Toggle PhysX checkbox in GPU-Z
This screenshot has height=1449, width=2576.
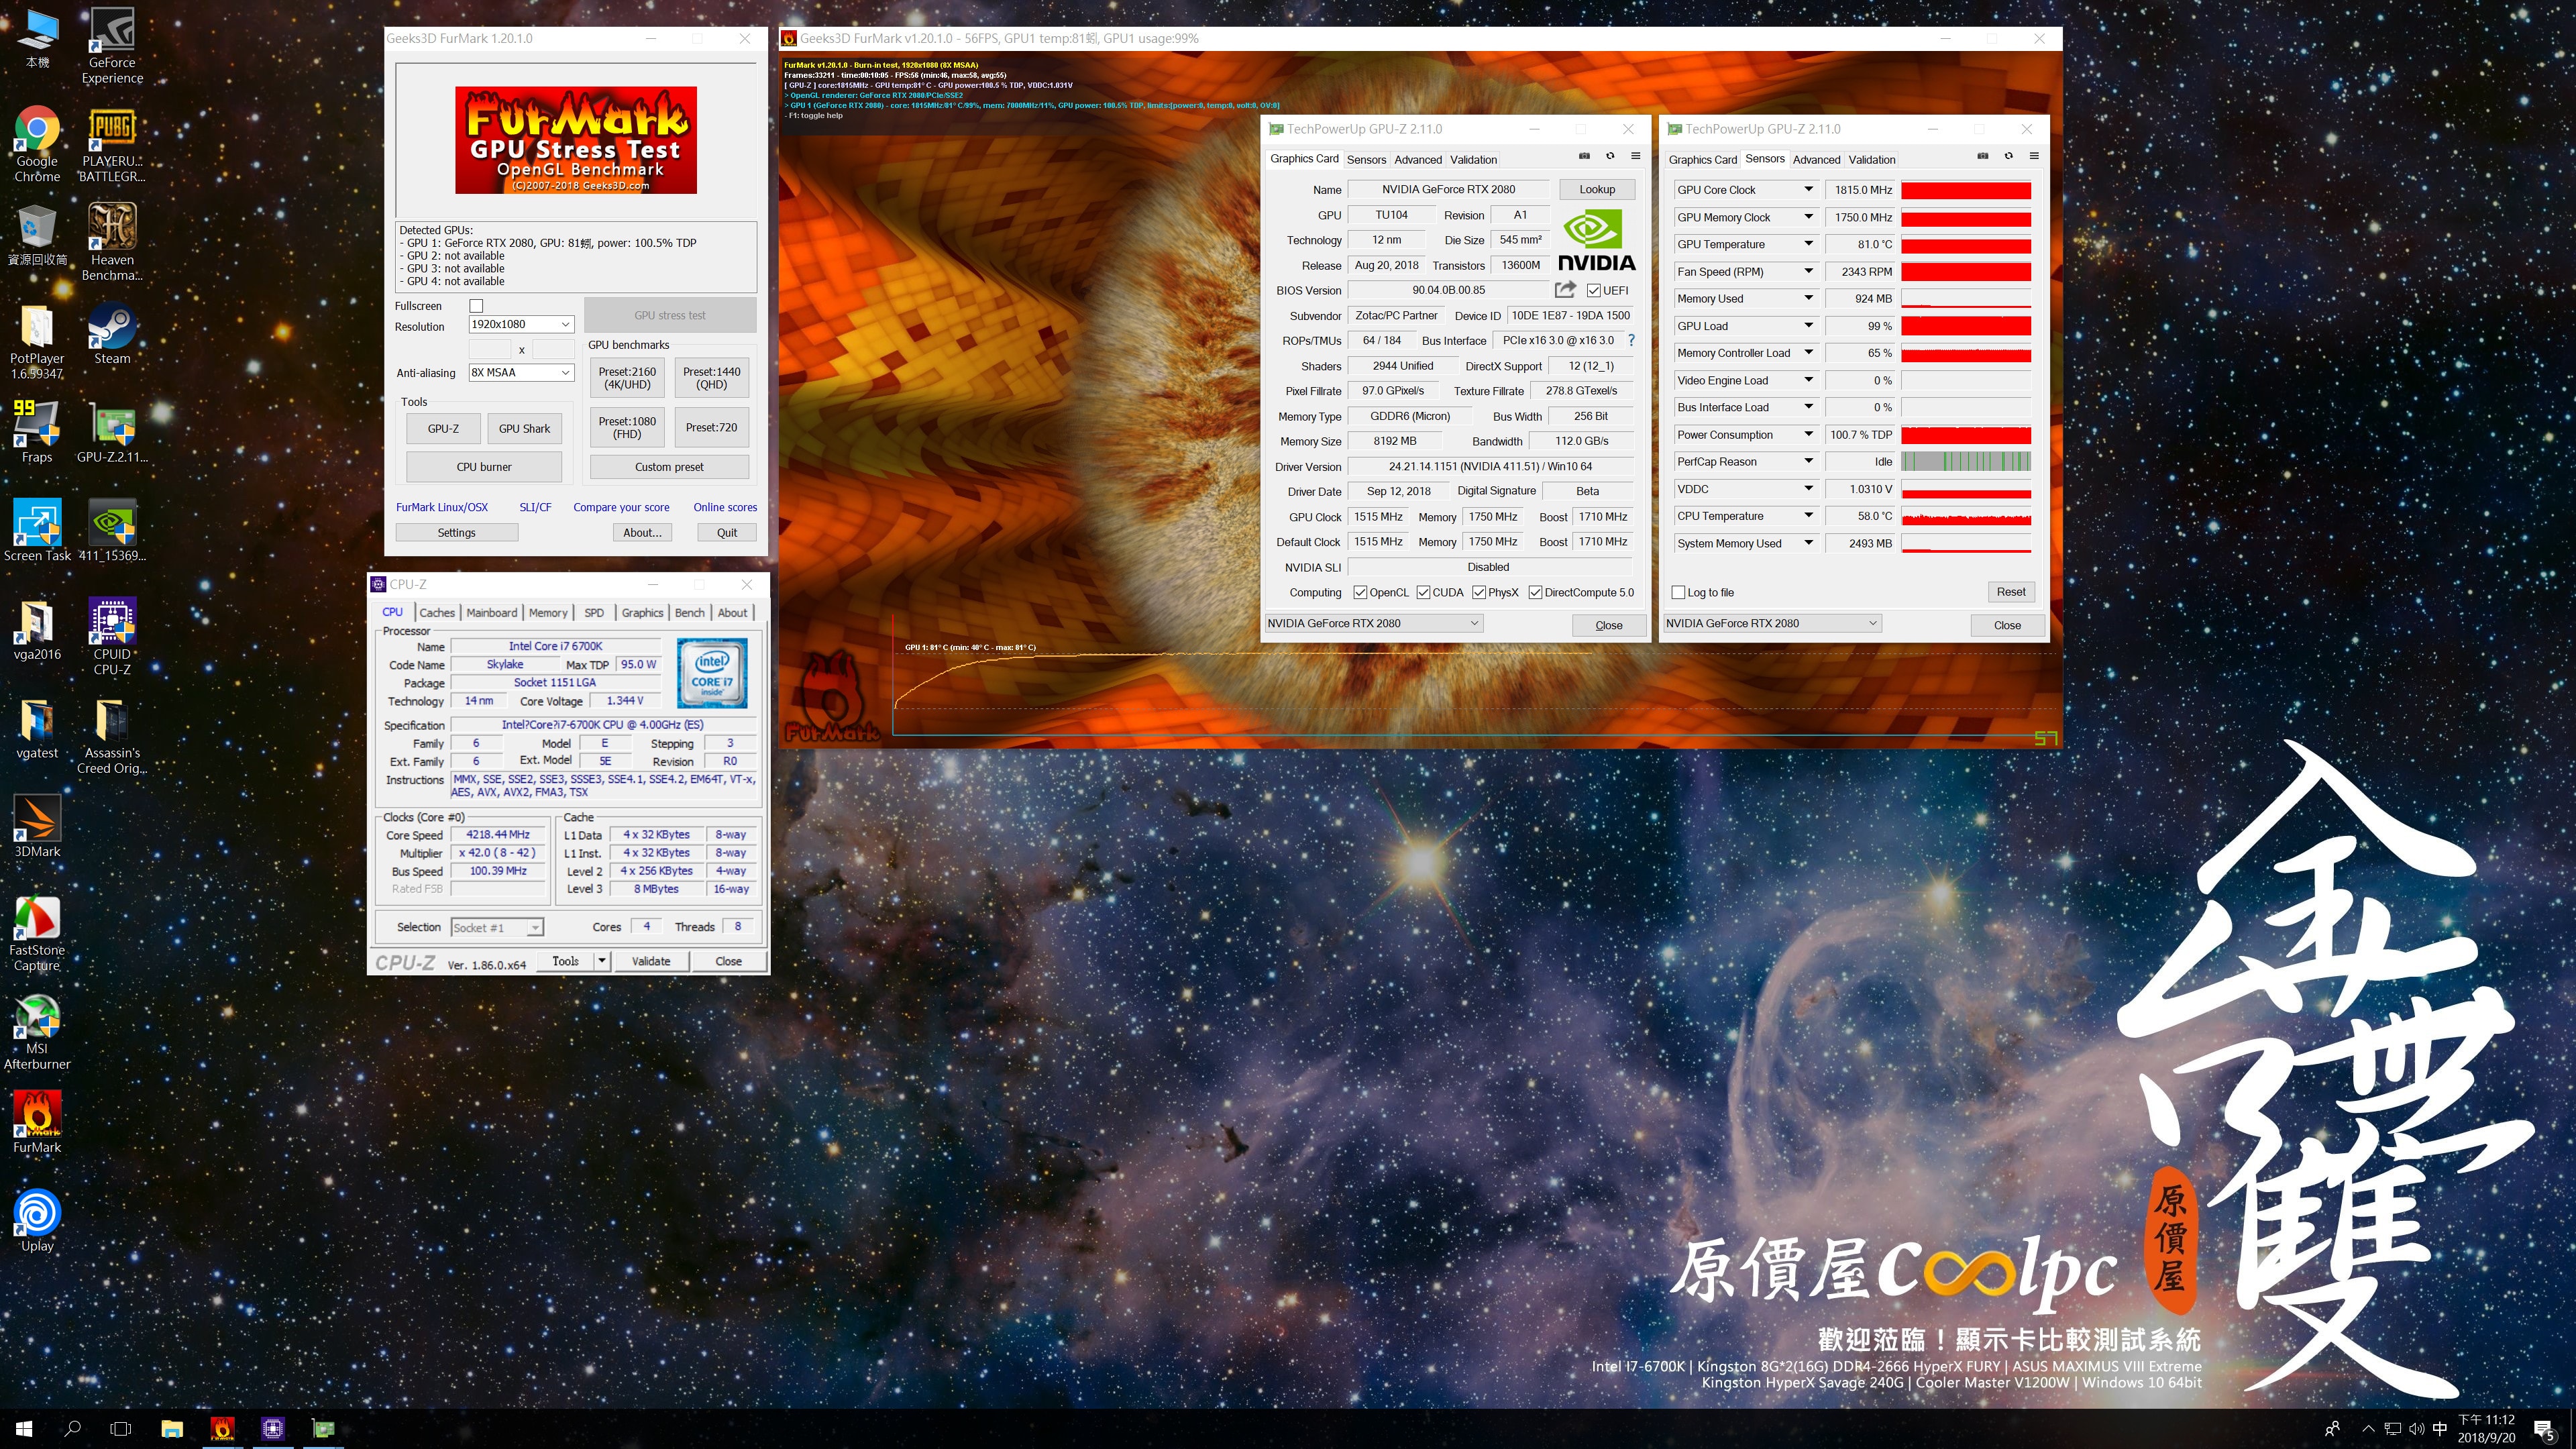[1478, 592]
